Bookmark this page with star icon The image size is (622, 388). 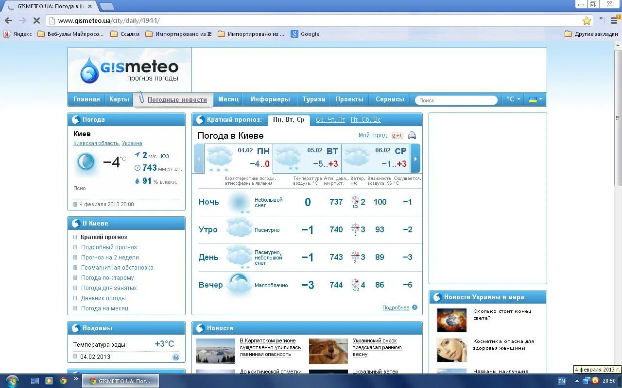tap(587, 20)
